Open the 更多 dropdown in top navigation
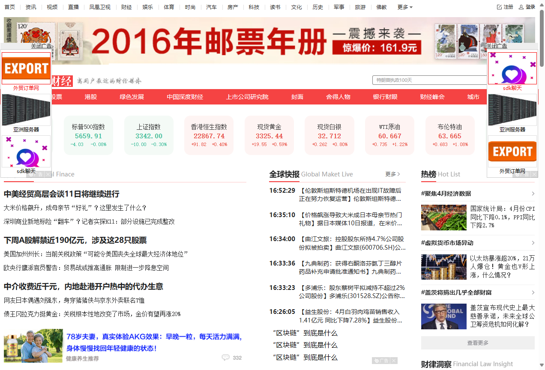Viewport: 545px width, 370px height. [x=404, y=7]
